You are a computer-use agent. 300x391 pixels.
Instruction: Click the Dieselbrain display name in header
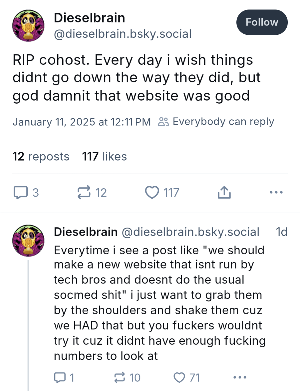pos(89,18)
